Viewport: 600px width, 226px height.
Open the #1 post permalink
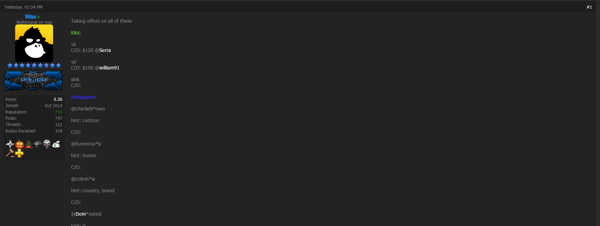coord(589,7)
